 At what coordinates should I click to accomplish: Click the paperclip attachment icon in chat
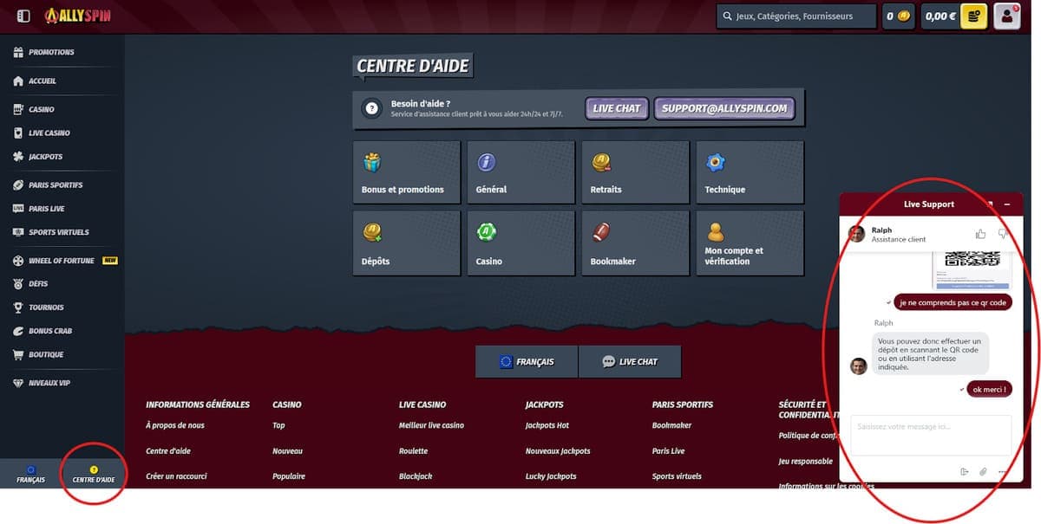pos(983,472)
